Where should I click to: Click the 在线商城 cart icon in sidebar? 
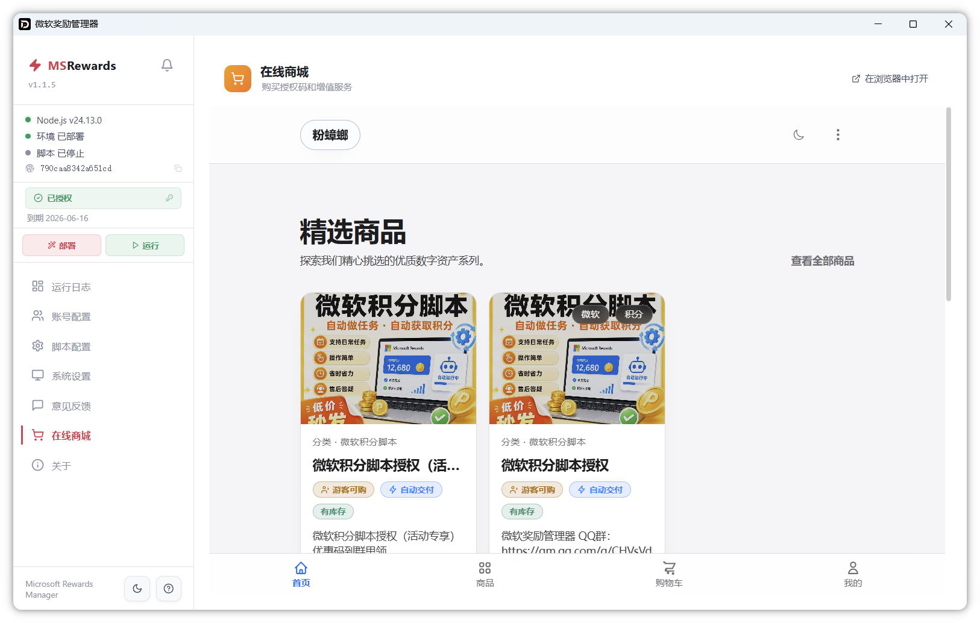click(x=37, y=435)
